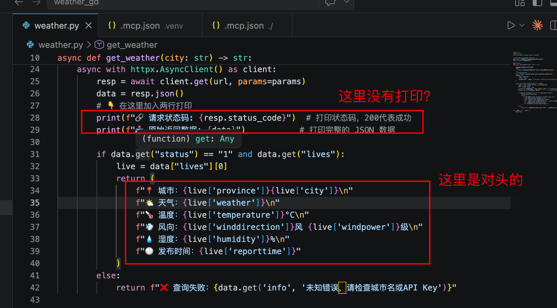Image resolution: width=557 pixels, height=308 pixels.
Task: Open the customize layout icon
Action: (x=520, y=3)
